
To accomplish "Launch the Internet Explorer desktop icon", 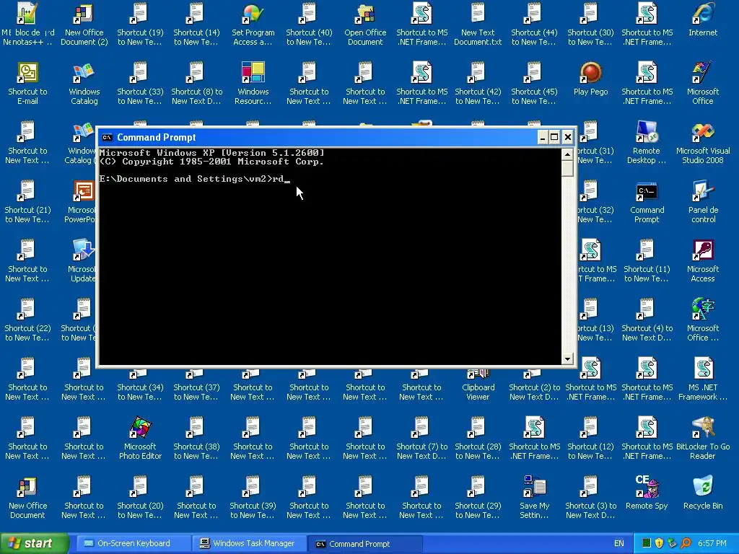I will pos(703,19).
